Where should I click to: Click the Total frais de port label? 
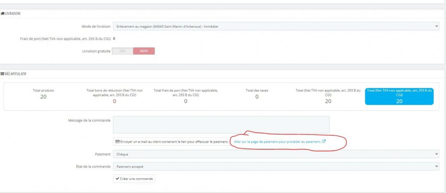point(186,93)
